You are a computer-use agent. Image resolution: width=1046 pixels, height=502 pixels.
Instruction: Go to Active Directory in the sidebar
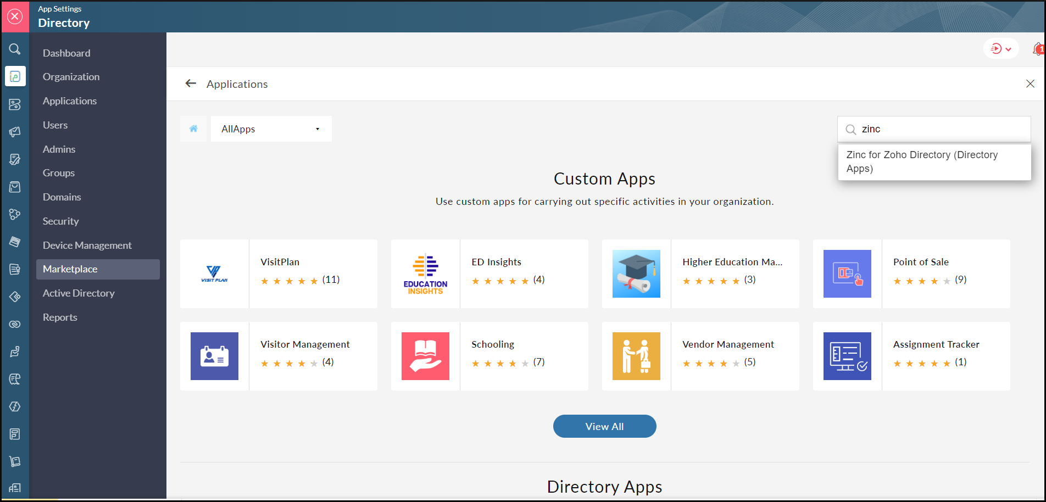click(79, 293)
